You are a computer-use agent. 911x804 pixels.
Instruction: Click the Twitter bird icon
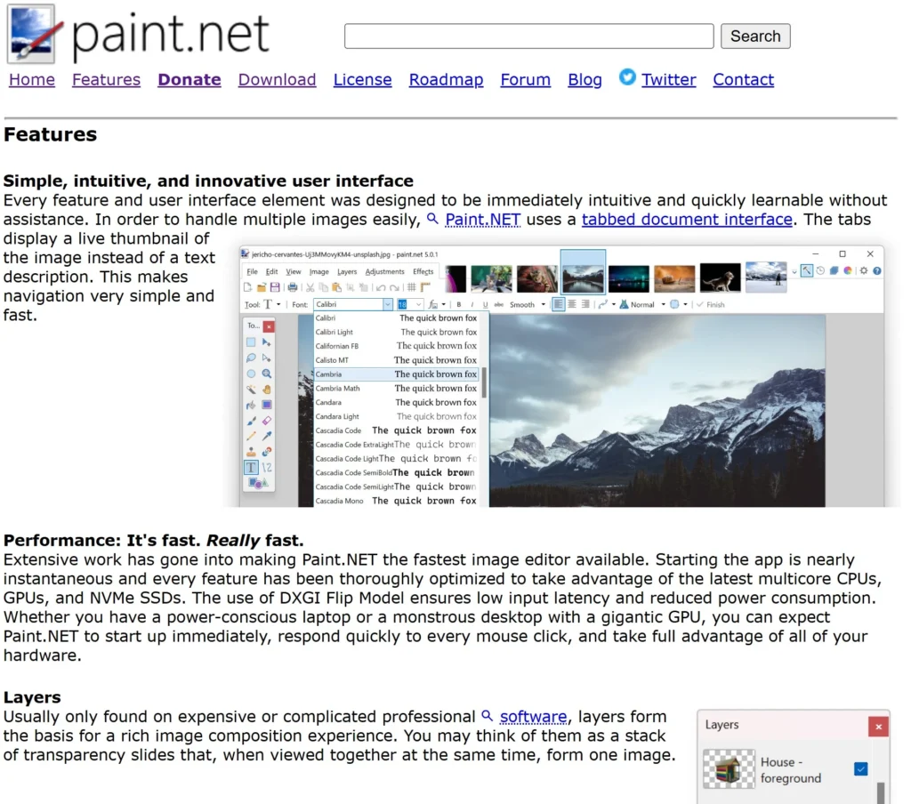click(627, 76)
